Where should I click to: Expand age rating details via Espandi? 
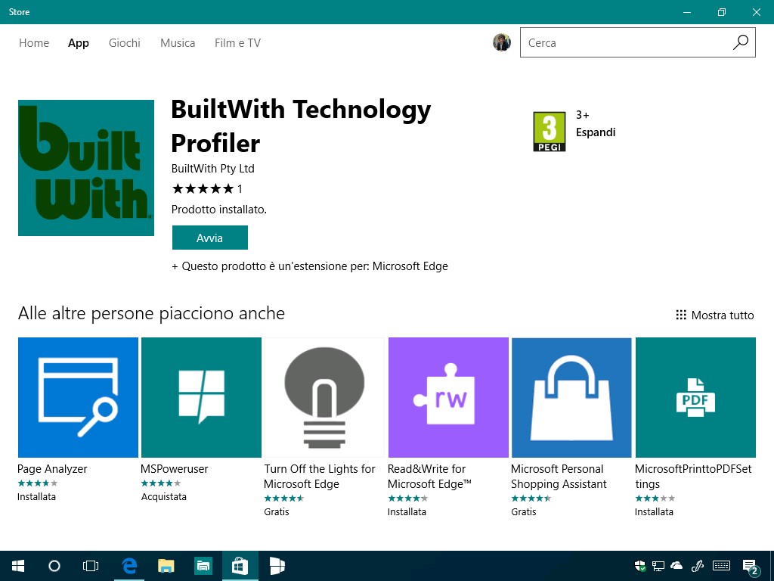tap(596, 132)
